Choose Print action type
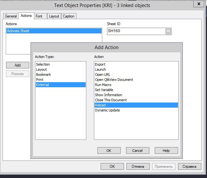Screen dimensions: 207x178 [x=61, y=80]
